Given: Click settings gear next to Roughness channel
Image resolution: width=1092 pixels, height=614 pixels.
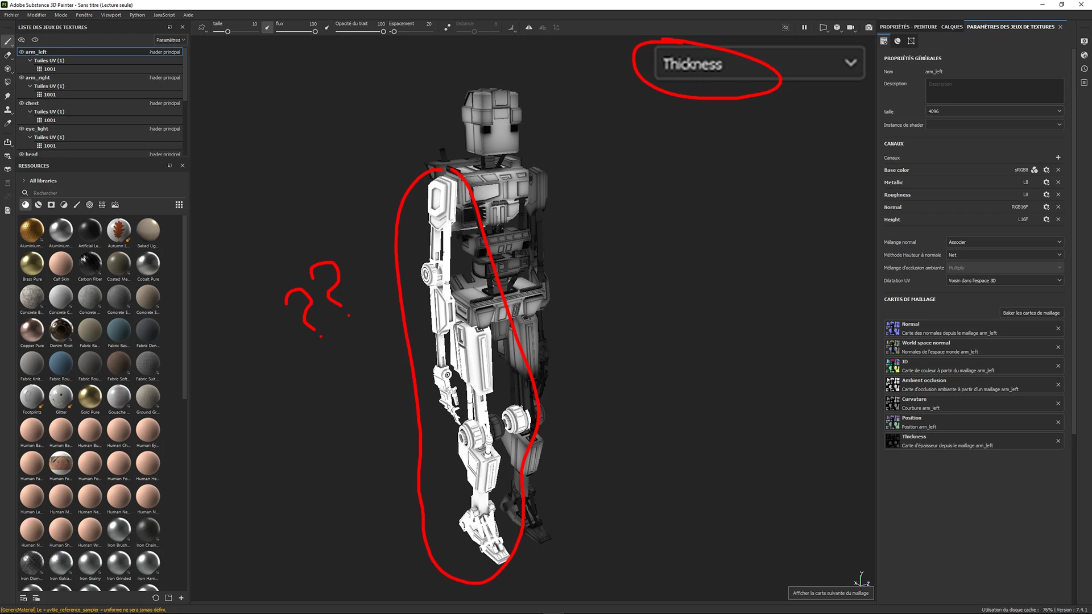Looking at the screenshot, I should tap(1046, 195).
